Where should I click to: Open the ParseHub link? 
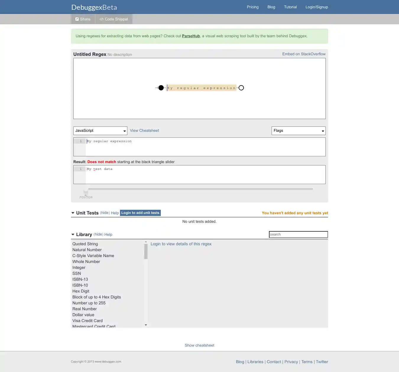pyautogui.click(x=191, y=36)
